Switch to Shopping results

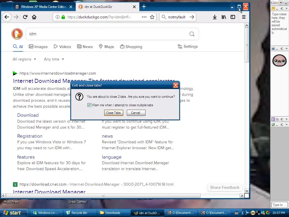[131, 47]
